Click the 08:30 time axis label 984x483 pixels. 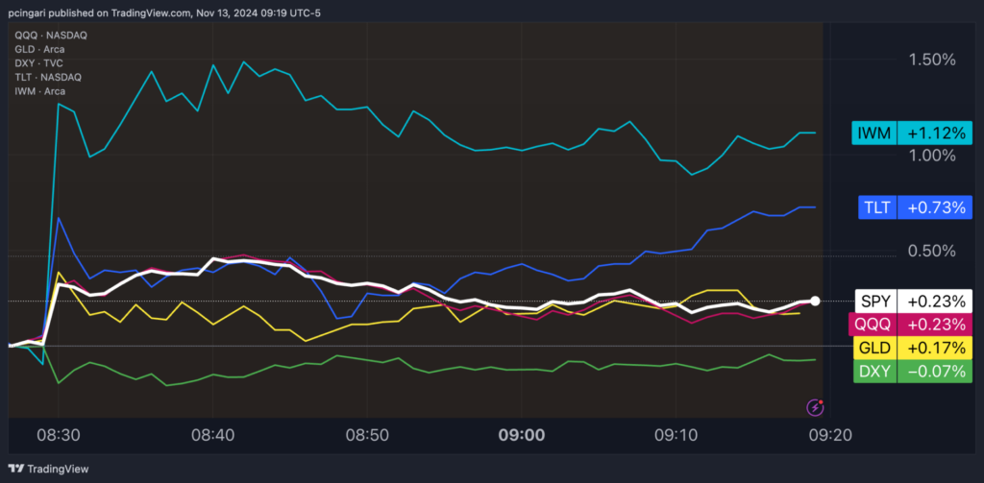(58, 434)
